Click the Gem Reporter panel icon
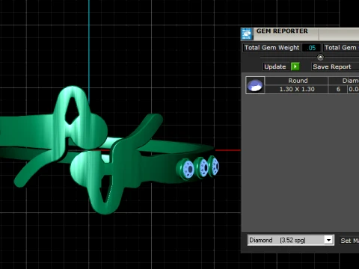This screenshot has width=359, height=269. pyautogui.click(x=247, y=34)
